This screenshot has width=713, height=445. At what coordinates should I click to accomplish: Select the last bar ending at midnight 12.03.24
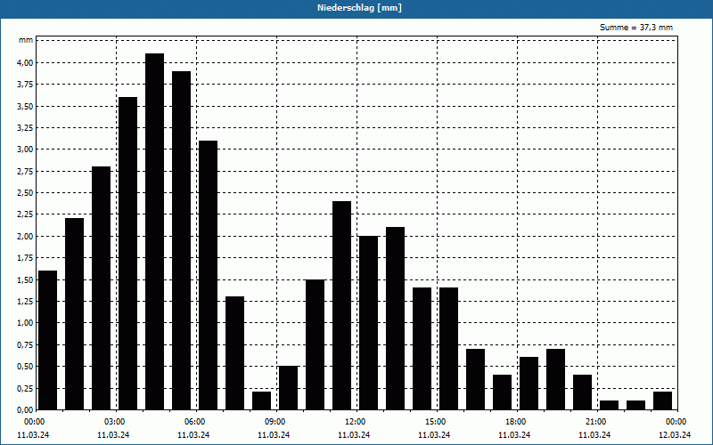coord(662,401)
